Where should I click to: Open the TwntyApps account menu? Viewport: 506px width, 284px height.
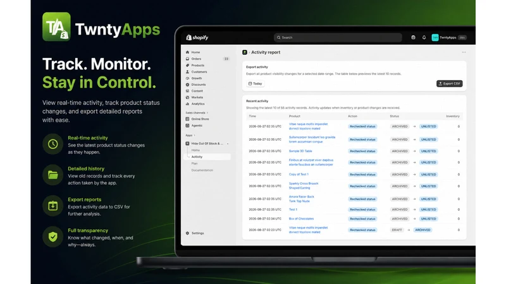[449, 38]
